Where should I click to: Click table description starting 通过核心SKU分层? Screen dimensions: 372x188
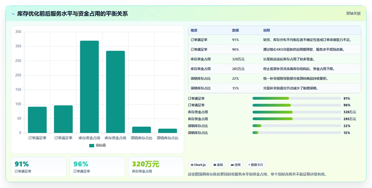pyautogui.click(x=304, y=50)
